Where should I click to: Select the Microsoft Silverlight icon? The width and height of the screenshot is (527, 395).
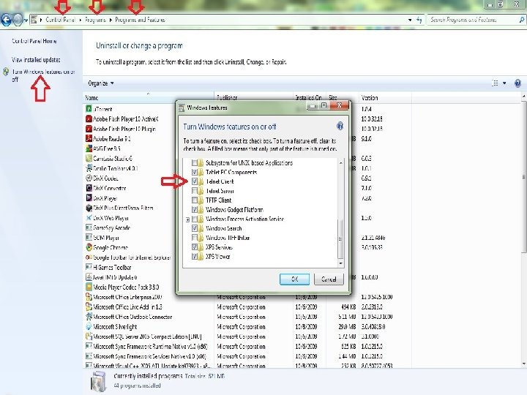pos(89,326)
